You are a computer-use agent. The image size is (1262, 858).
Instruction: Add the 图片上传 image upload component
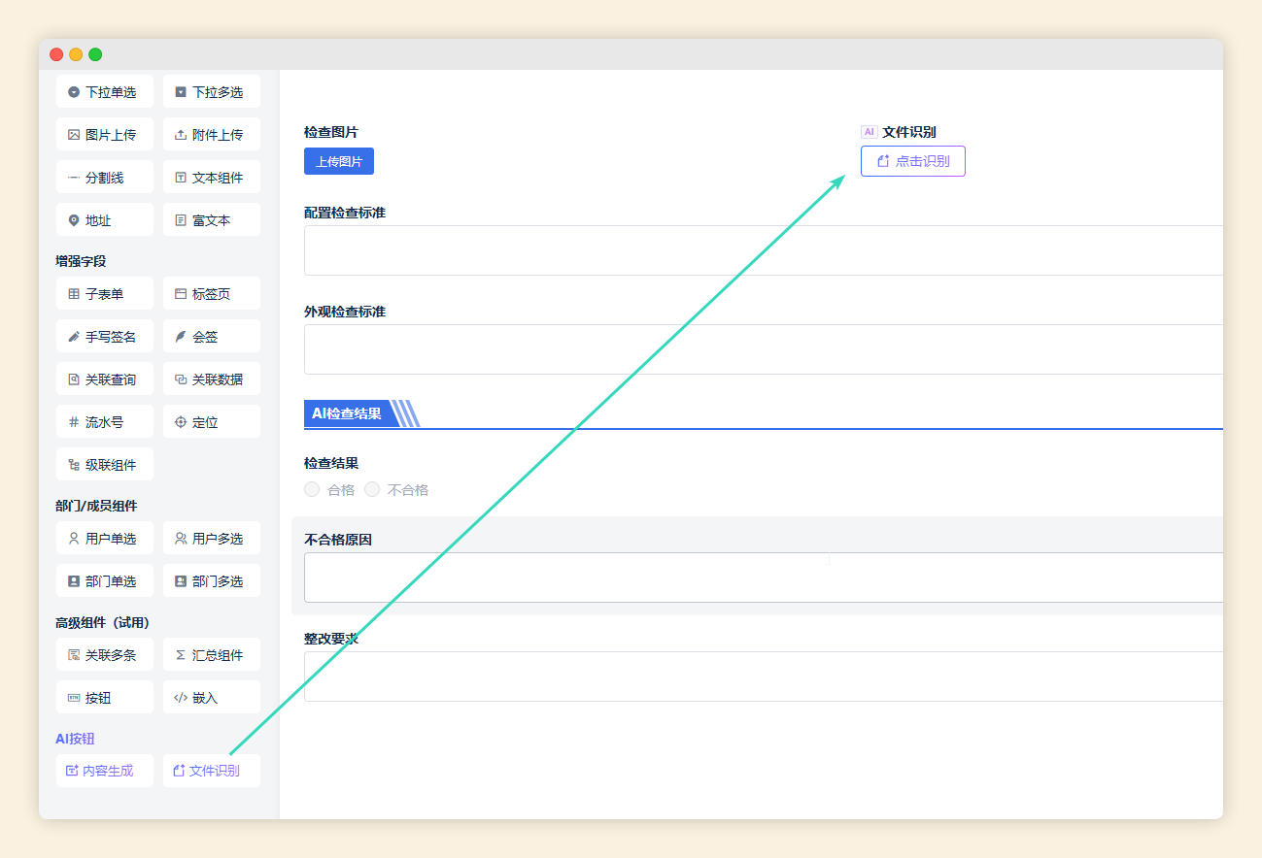click(105, 135)
